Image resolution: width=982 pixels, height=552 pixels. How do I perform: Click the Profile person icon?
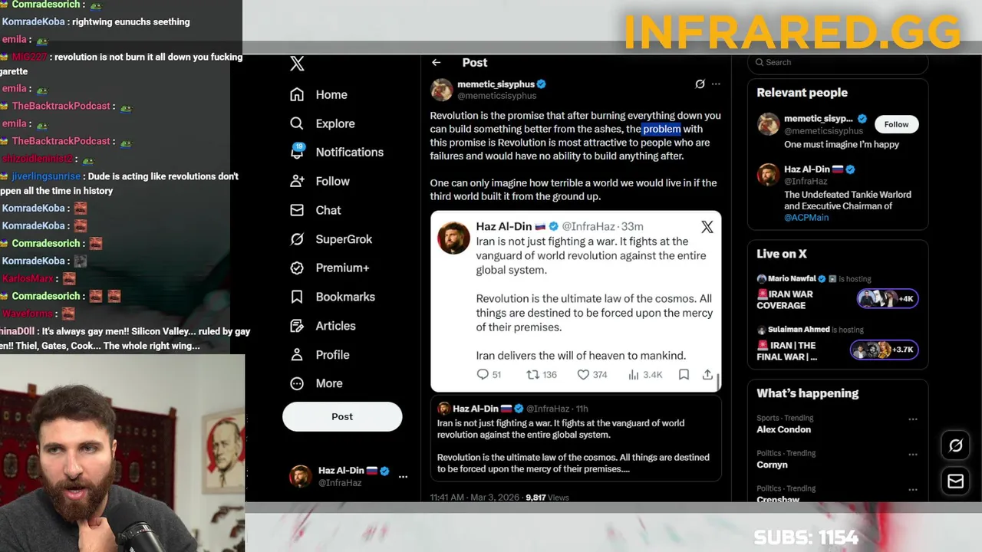pyautogui.click(x=297, y=355)
